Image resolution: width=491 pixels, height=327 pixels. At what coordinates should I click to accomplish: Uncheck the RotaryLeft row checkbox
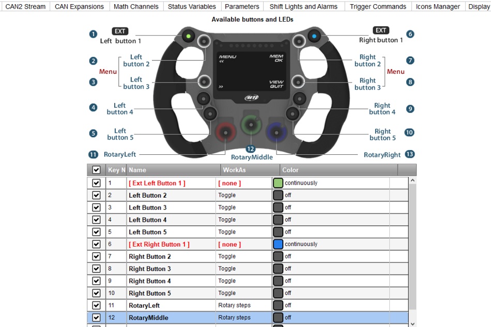click(96, 305)
